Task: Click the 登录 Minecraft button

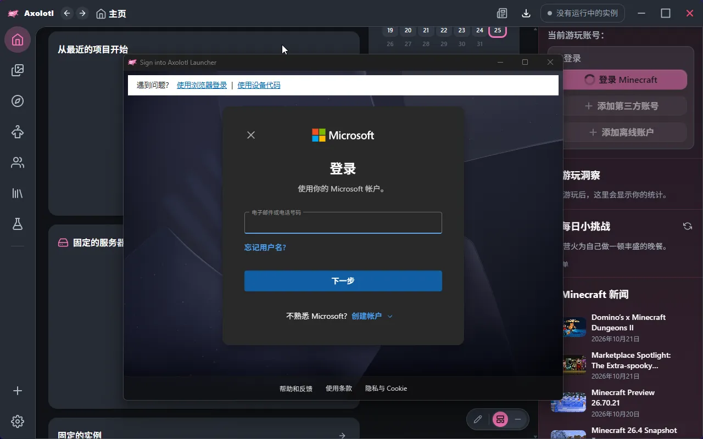Action: pyautogui.click(x=626, y=80)
